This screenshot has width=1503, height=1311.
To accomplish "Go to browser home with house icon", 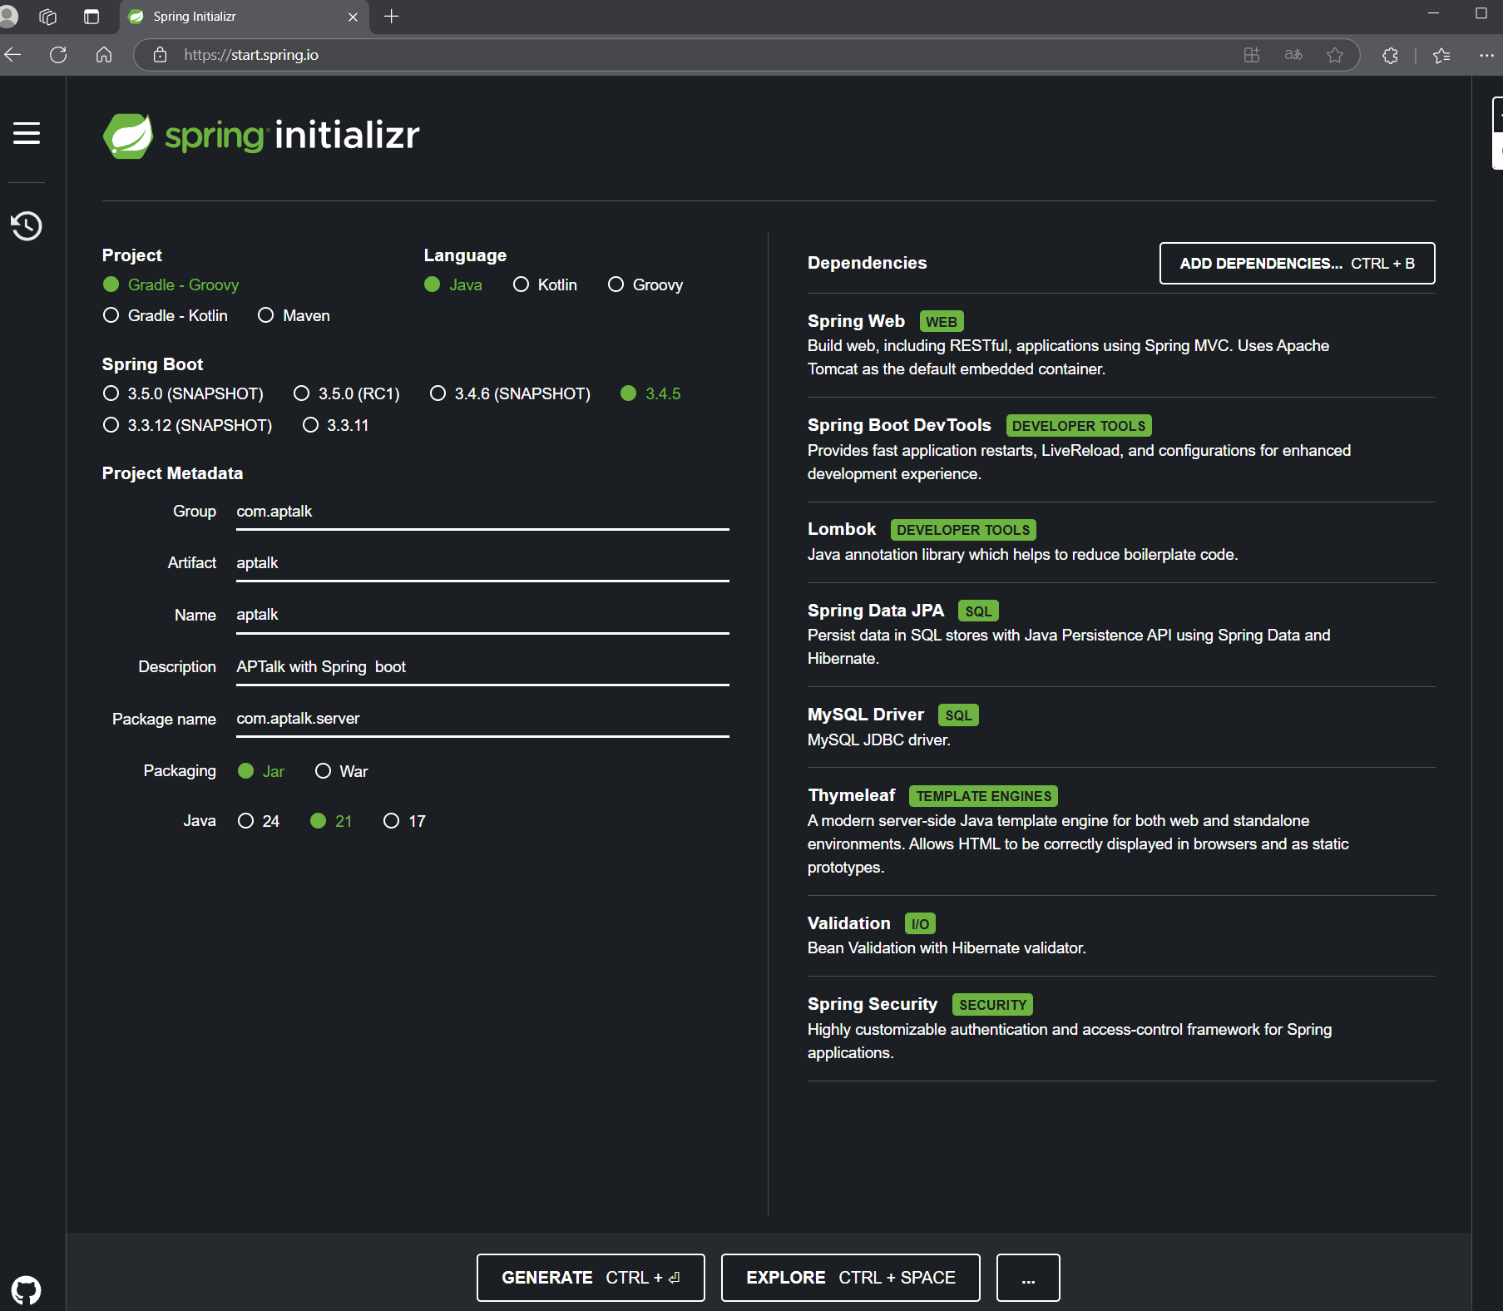I will 104,55.
